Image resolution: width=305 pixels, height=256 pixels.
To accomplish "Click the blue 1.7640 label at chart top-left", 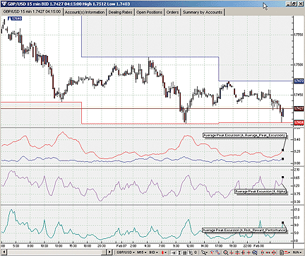I will [x=16, y=18].
